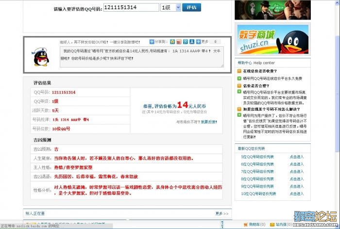This screenshot has height=229, width=340.
Task: Click the 我要反馈 feedback link
Action: 209,122
